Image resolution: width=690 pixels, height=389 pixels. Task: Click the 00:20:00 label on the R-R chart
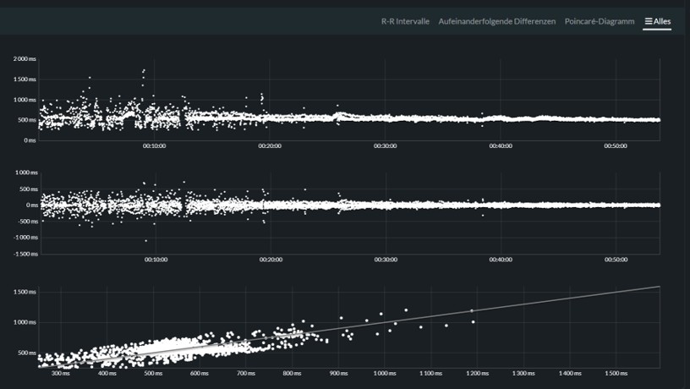pos(270,145)
